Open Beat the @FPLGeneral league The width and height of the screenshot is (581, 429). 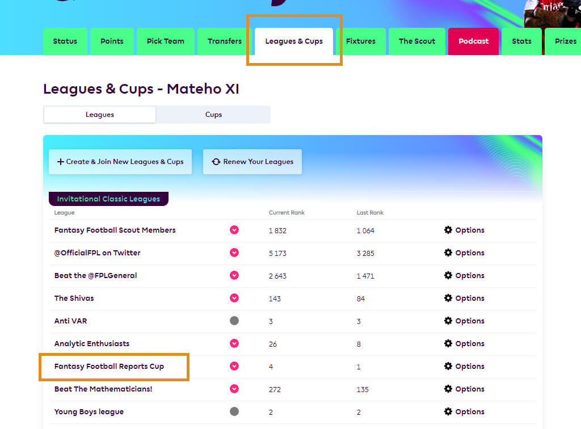click(95, 275)
